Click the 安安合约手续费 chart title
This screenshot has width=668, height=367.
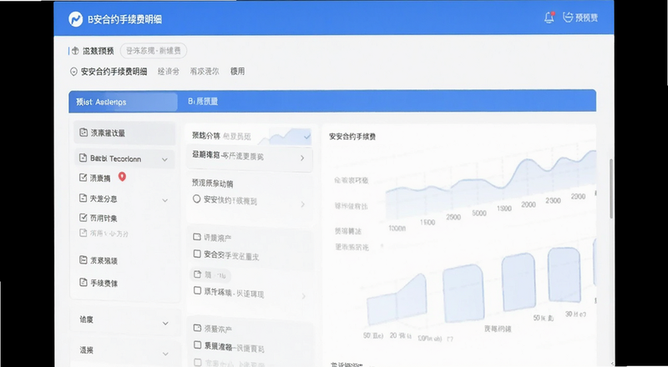coord(352,137)
